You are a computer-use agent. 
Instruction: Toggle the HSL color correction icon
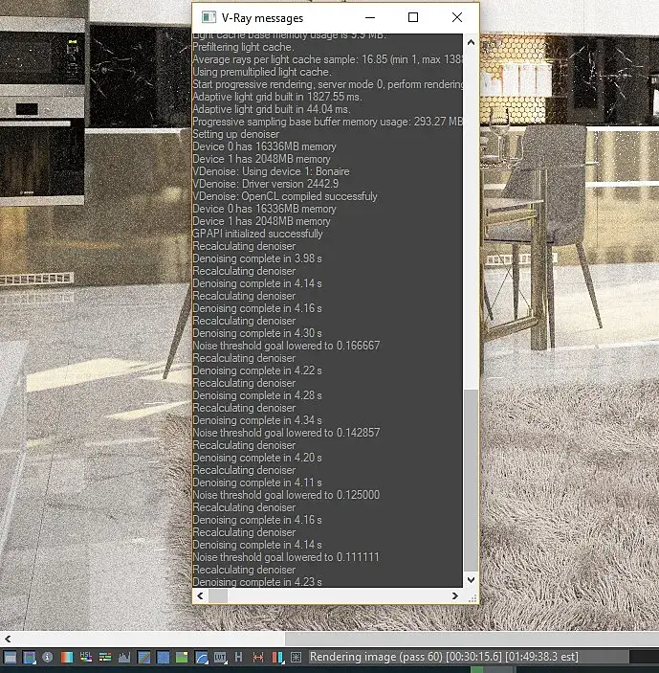click(x=86, y=657)
